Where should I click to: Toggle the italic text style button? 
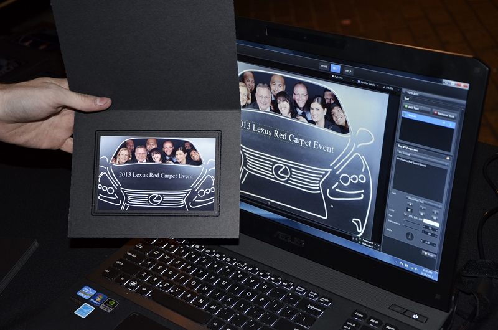pyautogui.click(x=423, y=208)
